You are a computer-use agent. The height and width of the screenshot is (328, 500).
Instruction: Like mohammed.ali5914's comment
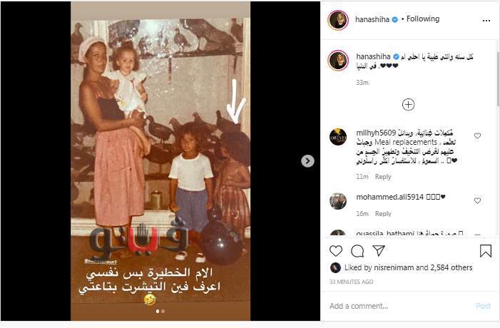coord(477,200)
